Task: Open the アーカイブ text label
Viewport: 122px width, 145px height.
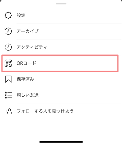Action: point(27,31)
